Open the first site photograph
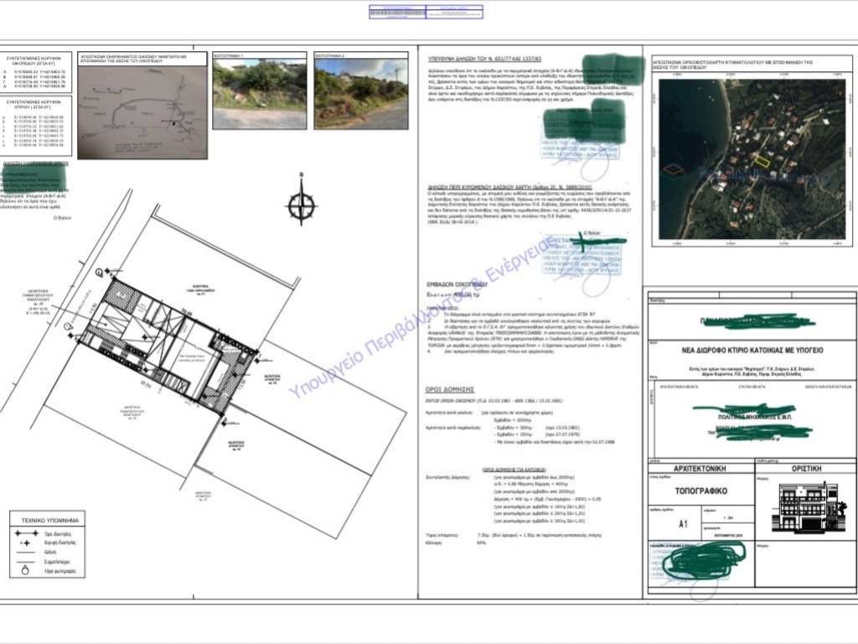 259,93
